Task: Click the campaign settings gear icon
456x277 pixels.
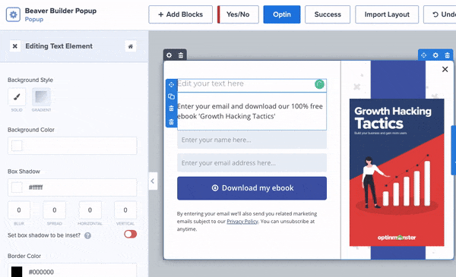Action: (x=13, y=14)
